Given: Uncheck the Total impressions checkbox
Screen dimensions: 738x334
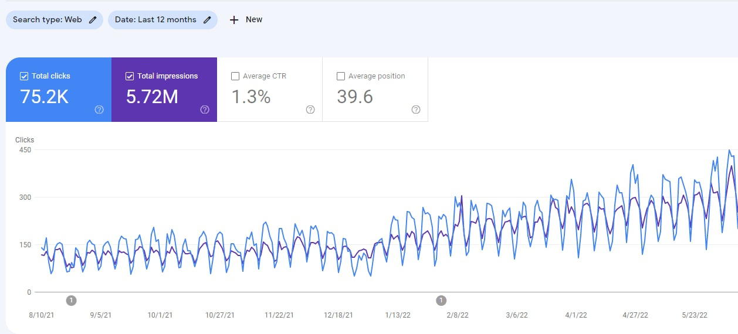Looking at the screenshot, I should [130, 76].
